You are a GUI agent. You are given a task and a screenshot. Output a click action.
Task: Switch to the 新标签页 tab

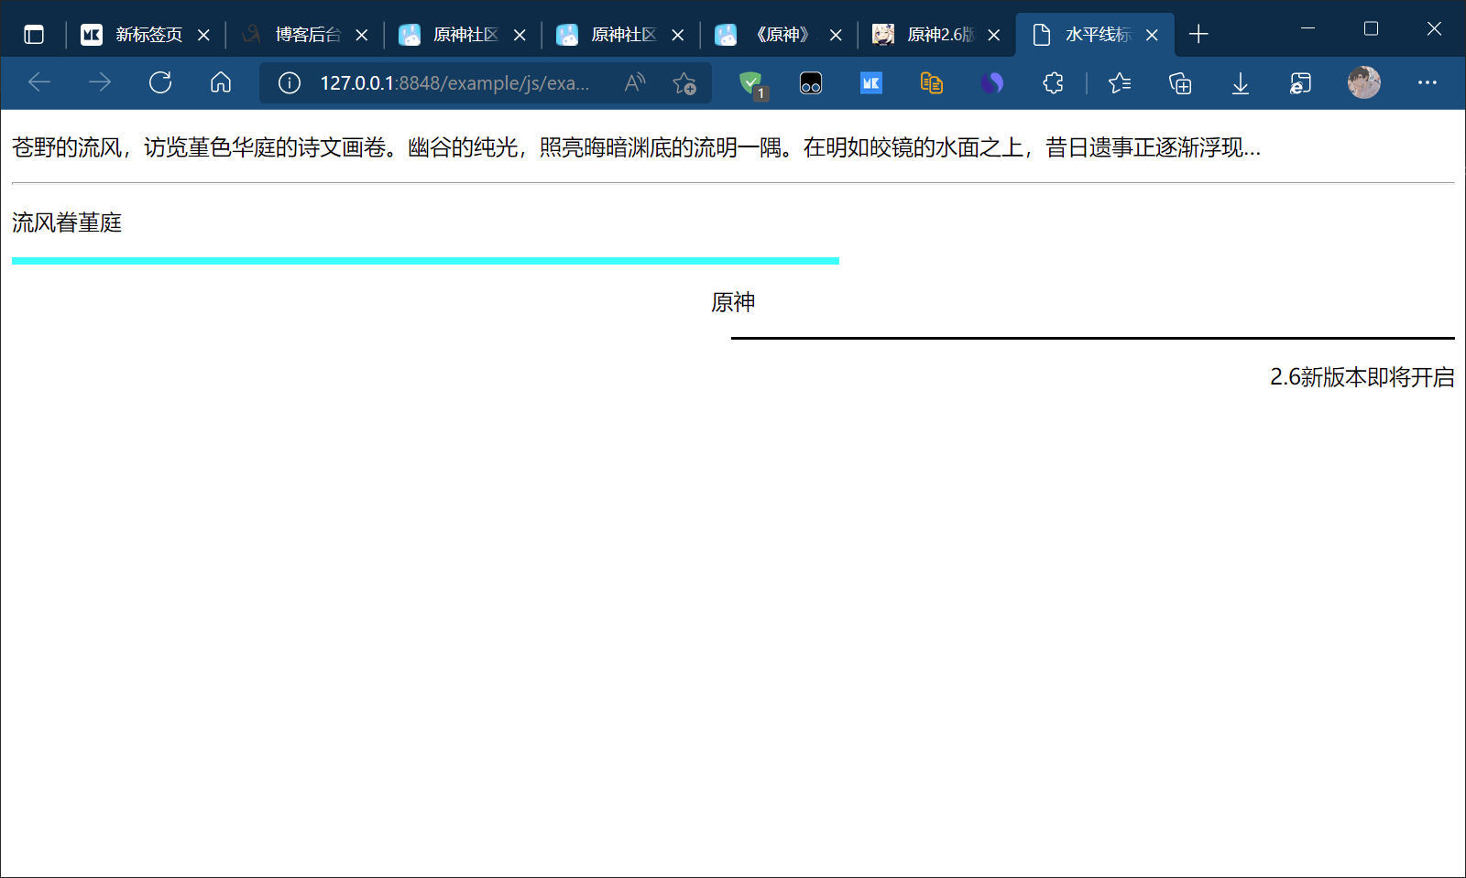coord(146,35)
